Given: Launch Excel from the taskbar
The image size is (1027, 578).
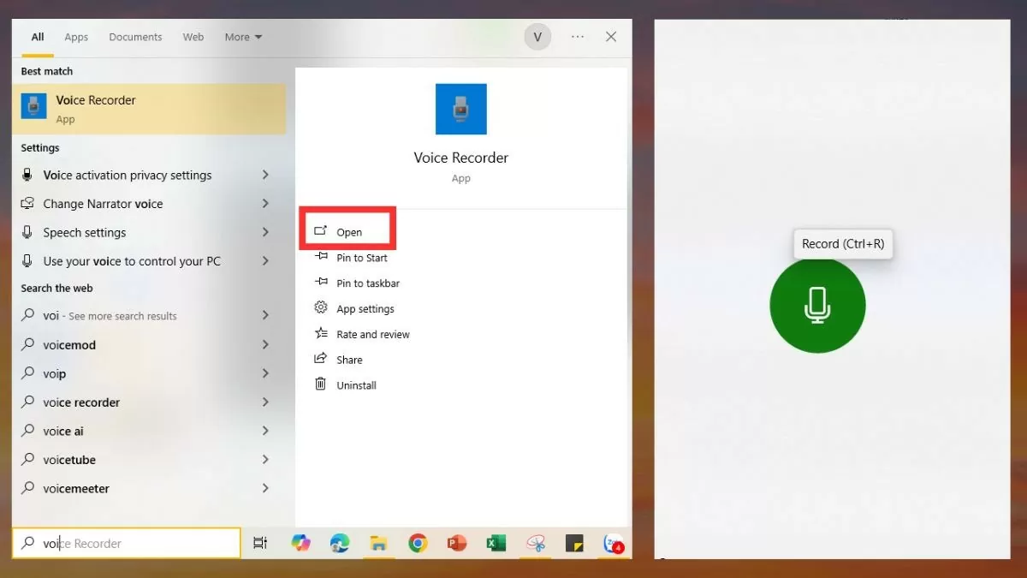Looking at the screenshot, I should pyautogui.click(x=496, y=543).
